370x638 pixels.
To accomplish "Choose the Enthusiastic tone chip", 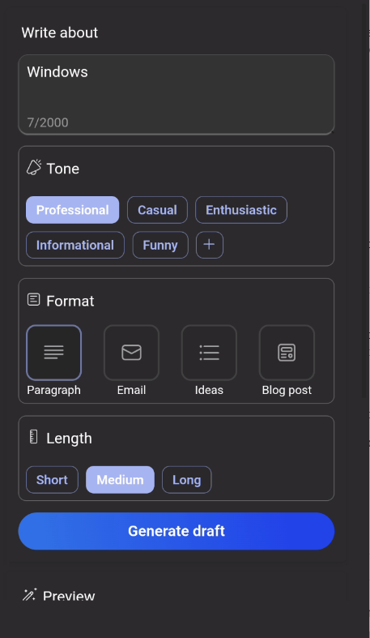I will [240, 210].
